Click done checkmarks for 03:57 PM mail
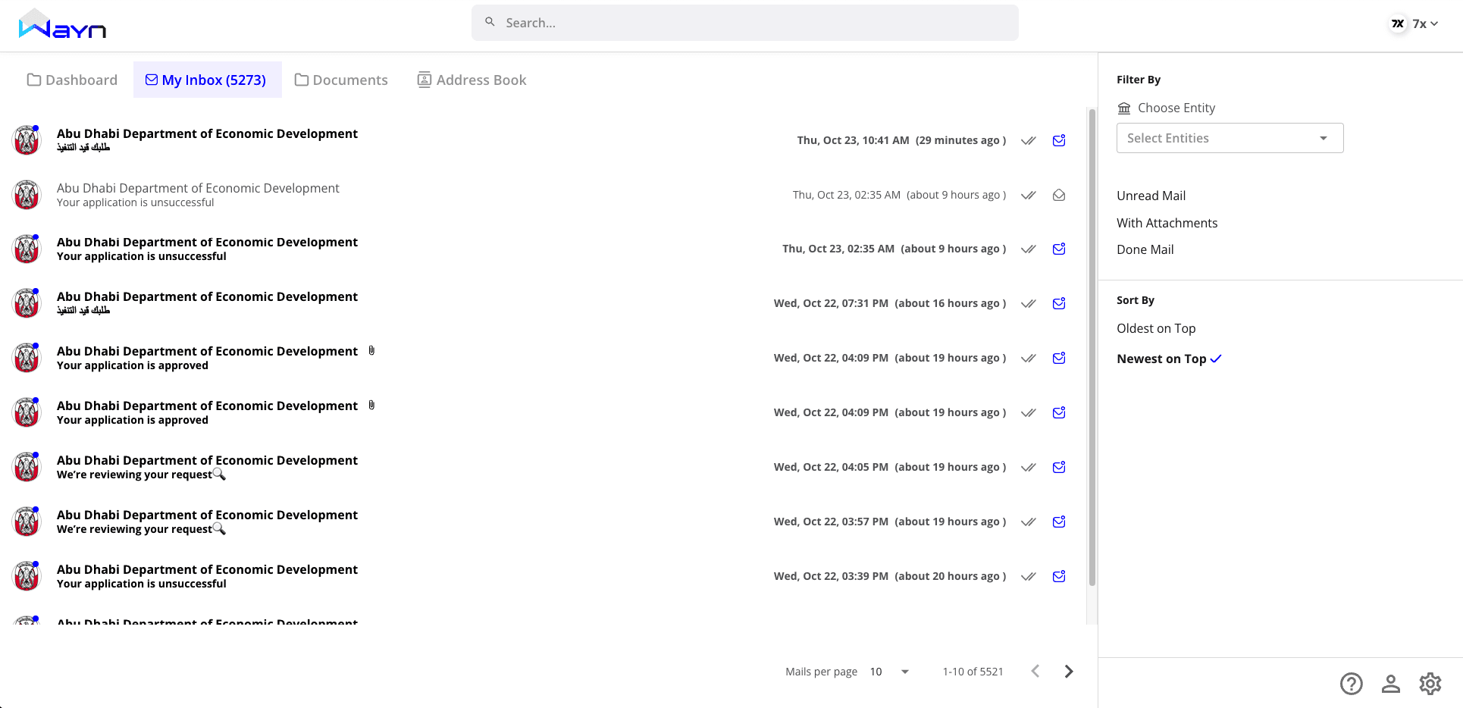The height and width of the screenshot is (708, 1463). [1029, 522]
